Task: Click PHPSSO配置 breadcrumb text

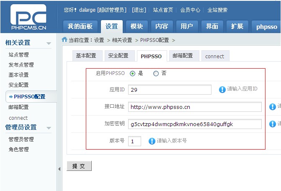Action: (155, 40)
